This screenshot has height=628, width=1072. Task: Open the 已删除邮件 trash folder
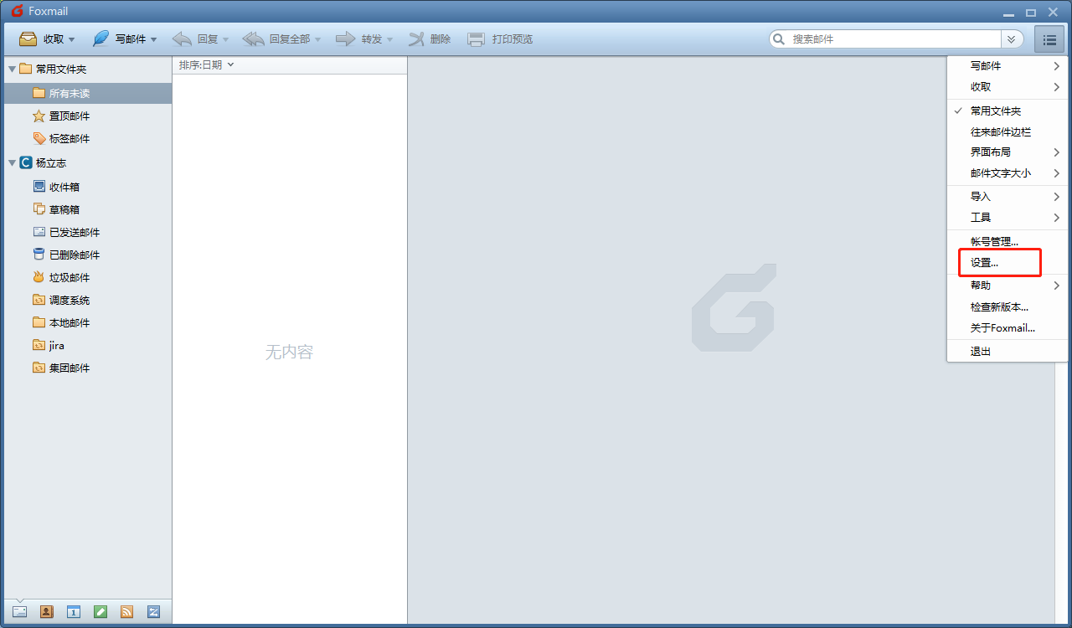pyautogui.click(x=87, y=255)
